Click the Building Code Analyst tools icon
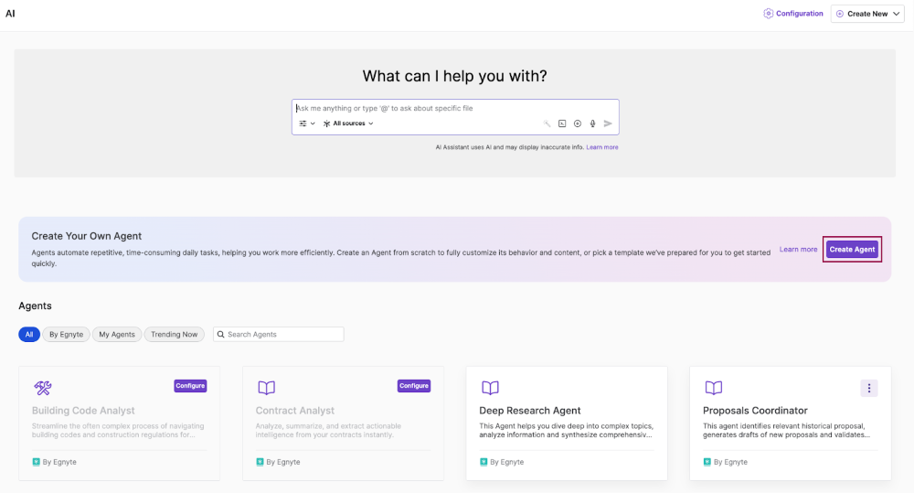 click(43, 388)
